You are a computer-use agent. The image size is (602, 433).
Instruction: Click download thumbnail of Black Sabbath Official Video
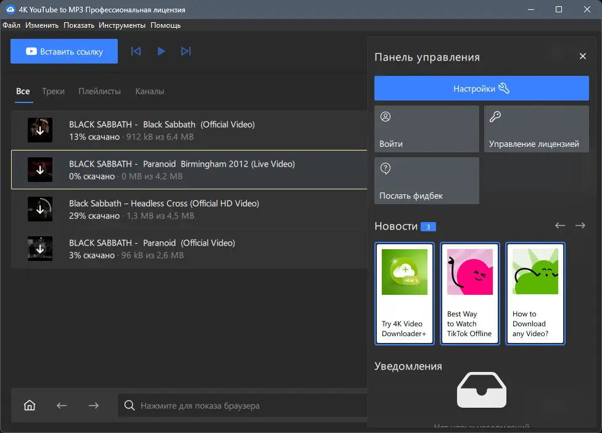40,130
